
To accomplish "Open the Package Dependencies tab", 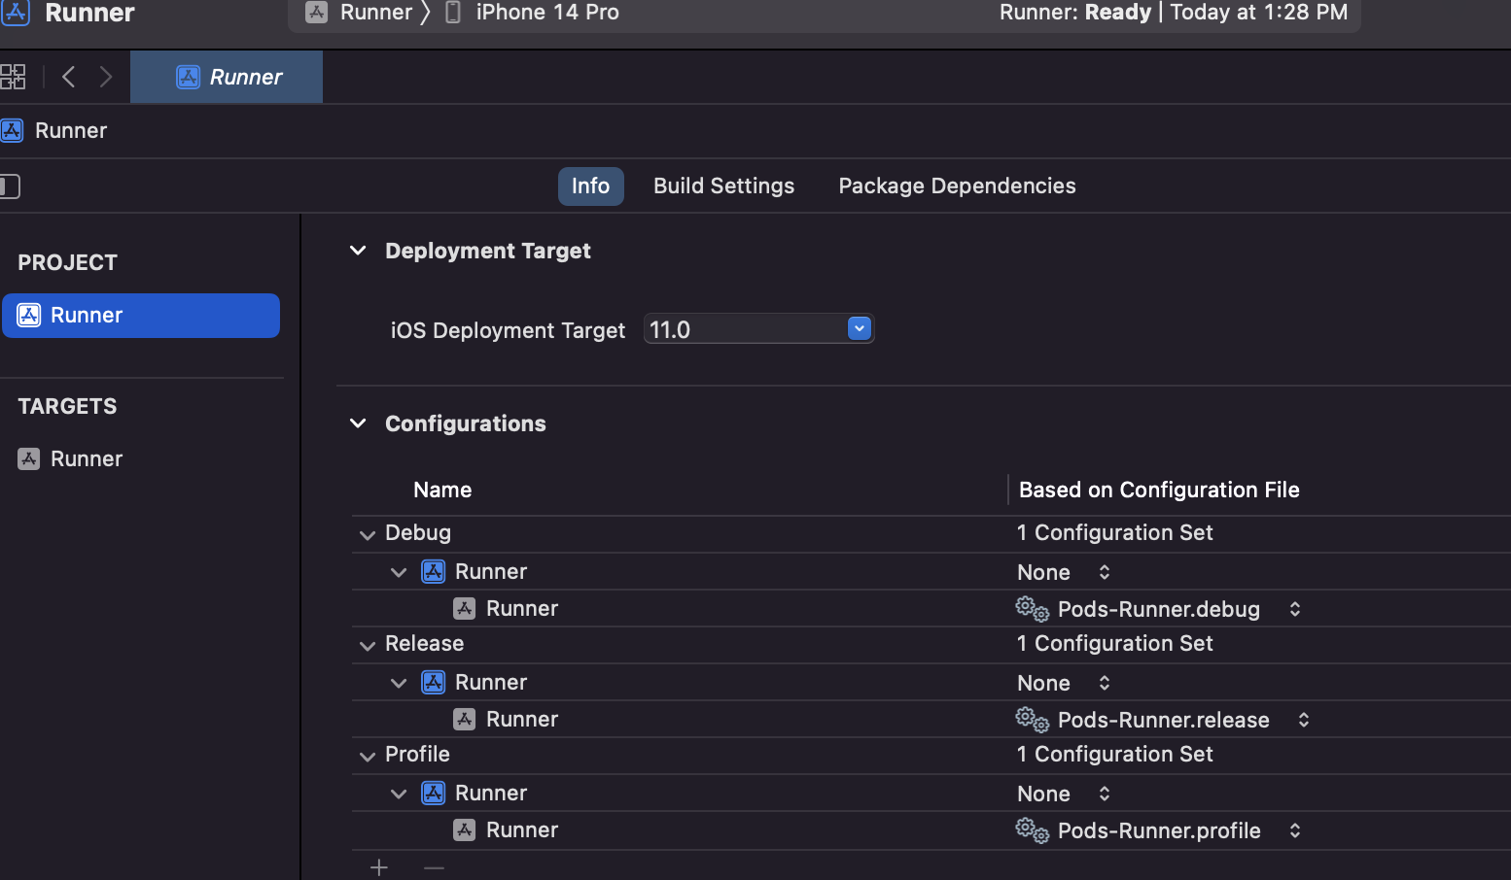I will point(957,186).
